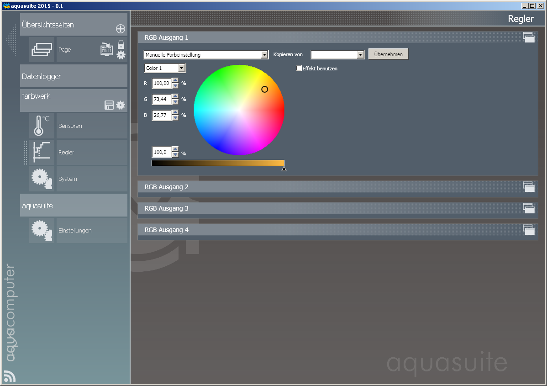
Task: Decrease G value with down arrow
Action: [x=175, y=102]
